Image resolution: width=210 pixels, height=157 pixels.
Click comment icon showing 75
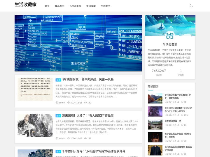182,102
